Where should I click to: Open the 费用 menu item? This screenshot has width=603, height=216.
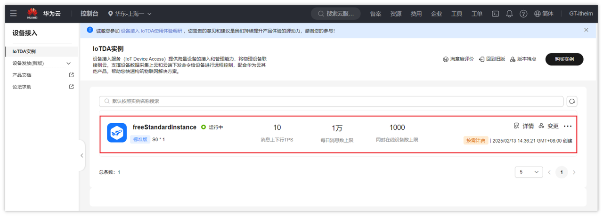click(x=416, y=14)
